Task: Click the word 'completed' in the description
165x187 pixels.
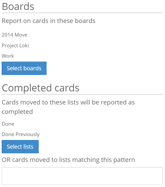Action: coord(17,112)
